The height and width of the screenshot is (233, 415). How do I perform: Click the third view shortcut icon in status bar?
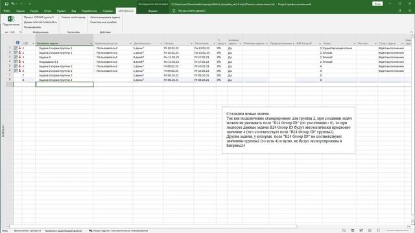(361, 231)
